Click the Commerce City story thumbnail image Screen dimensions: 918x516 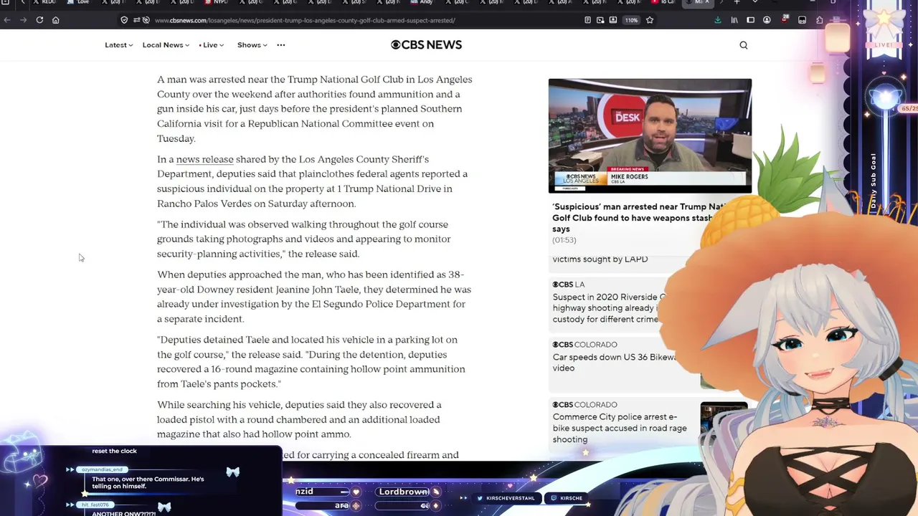[x=724, y=426]
